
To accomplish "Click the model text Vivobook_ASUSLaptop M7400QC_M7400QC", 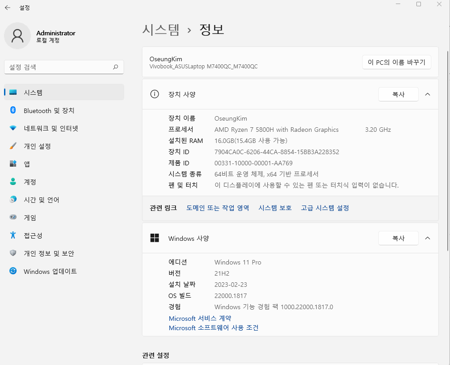I will click(203, 67).
